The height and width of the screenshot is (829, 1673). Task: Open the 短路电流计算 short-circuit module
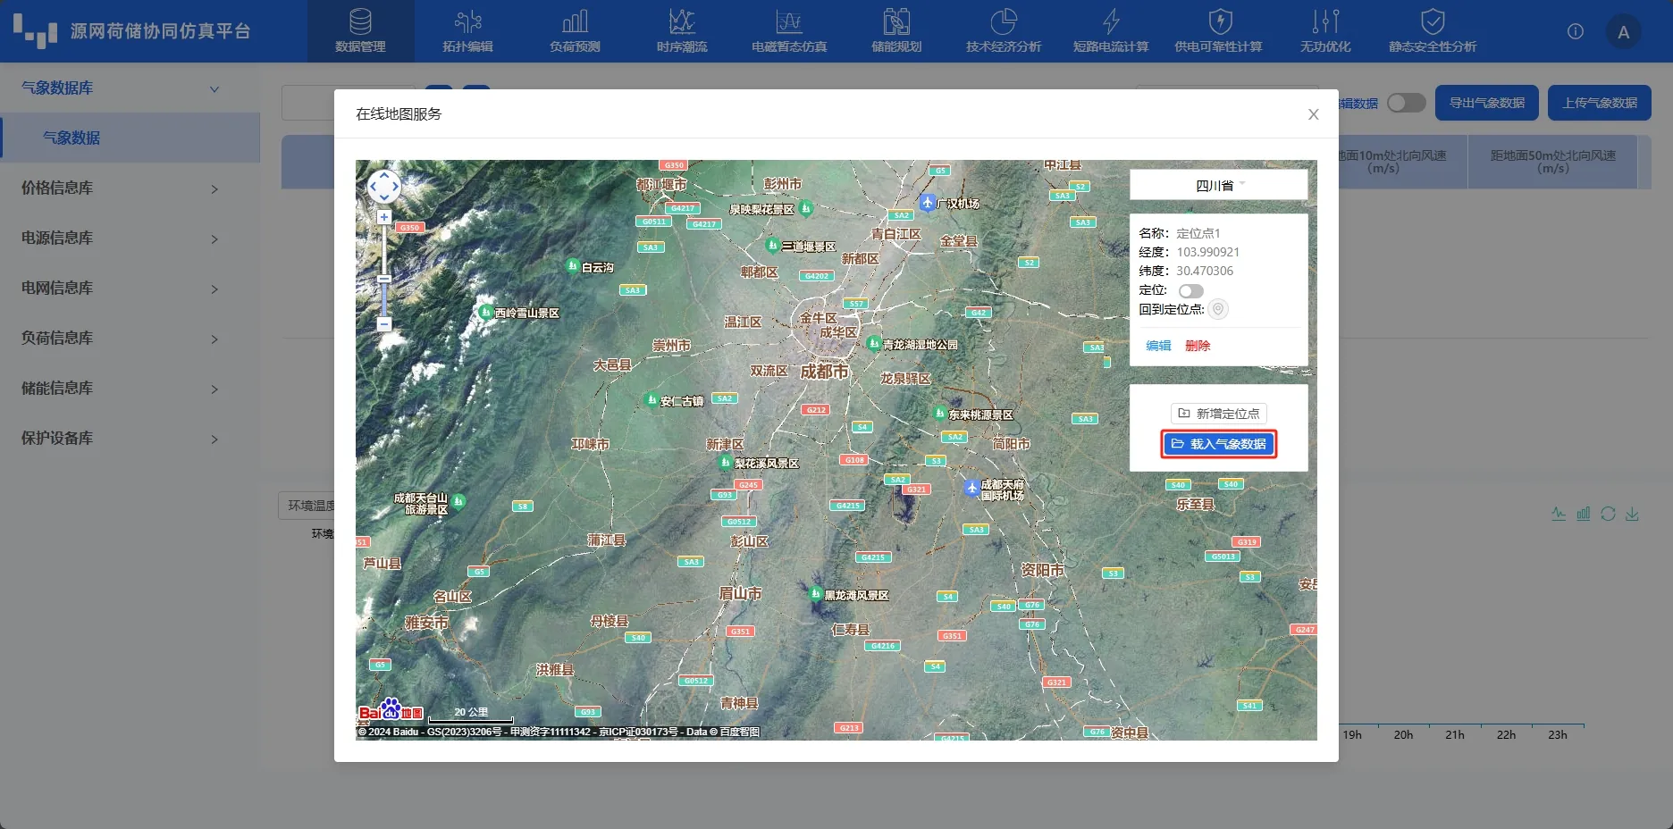point(1111,31)
